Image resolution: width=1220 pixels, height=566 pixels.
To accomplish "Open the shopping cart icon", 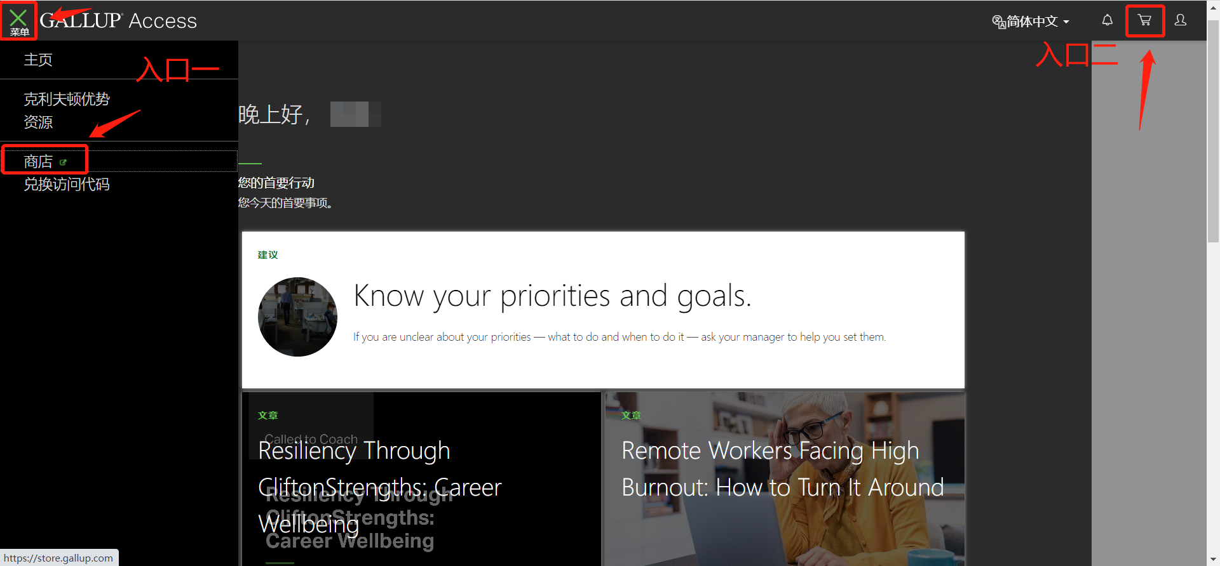I will pos(1144,20).
